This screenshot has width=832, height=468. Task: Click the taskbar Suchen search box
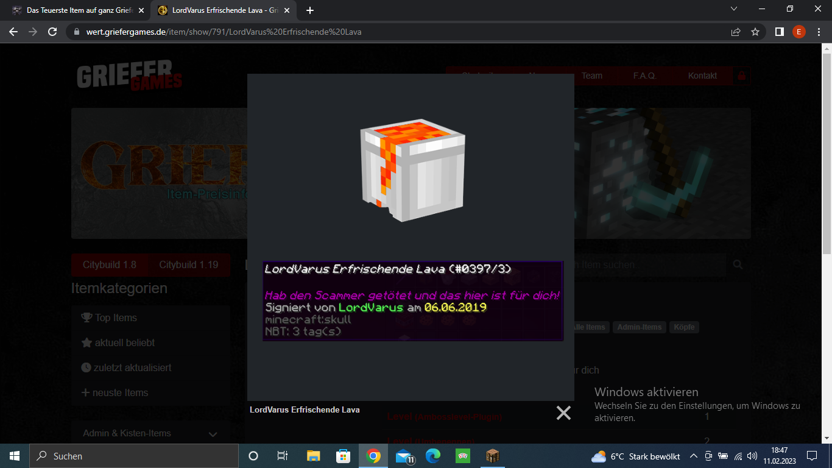click(134, 456)
